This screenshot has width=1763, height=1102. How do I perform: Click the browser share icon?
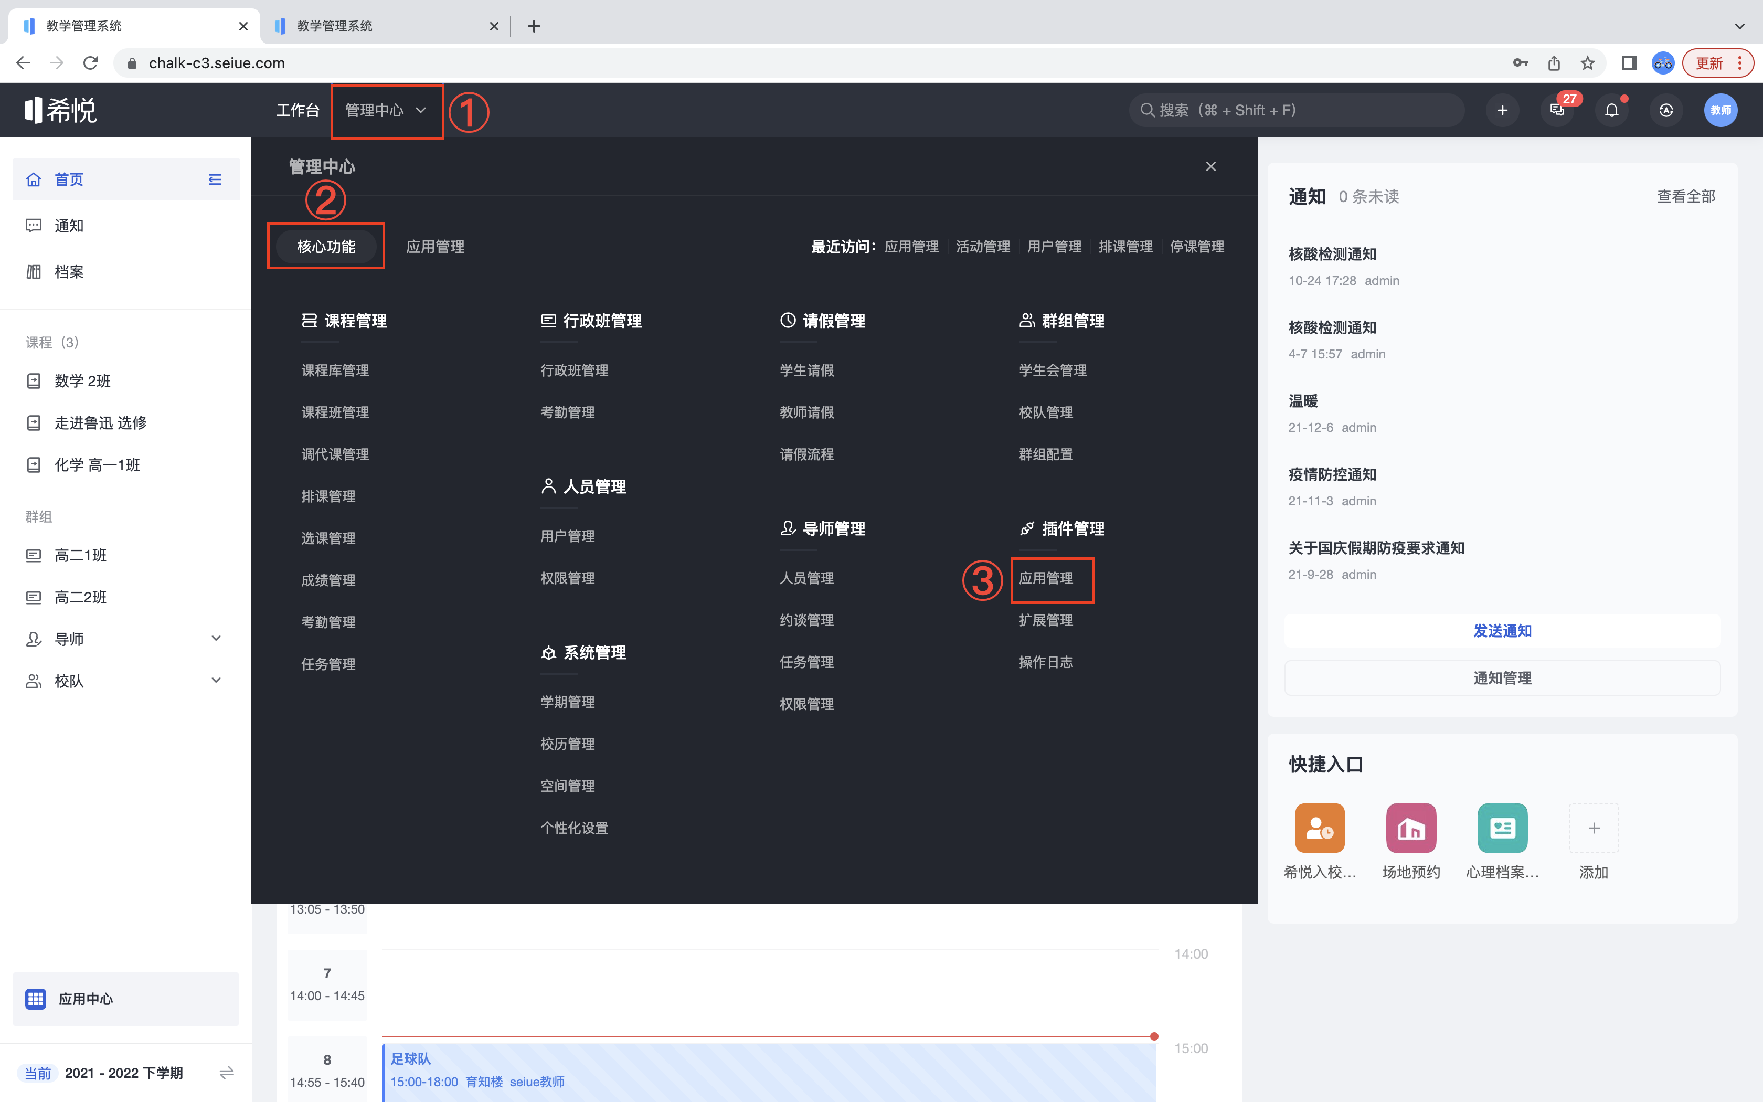[x=1554, y=63]
